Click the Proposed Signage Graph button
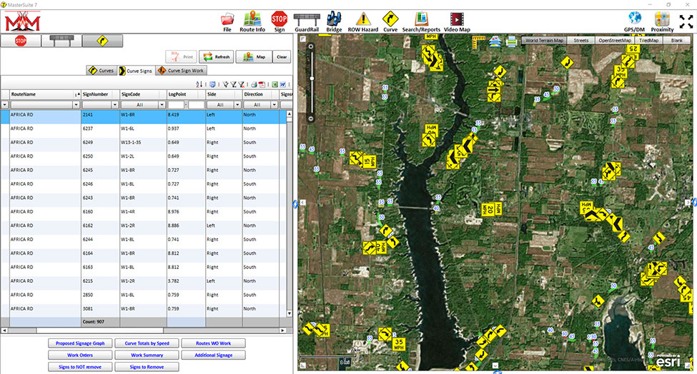This screenshot has height=374, width=697. [x=81, y=343]
